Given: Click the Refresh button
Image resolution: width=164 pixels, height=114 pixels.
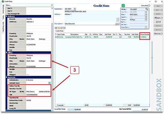Looking at the screenshot, I should click(x=158, y=26).
